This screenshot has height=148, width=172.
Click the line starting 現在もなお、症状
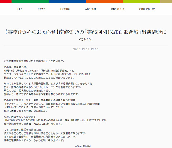click(28, 91)
